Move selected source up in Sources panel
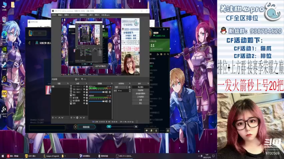 click(x=81, y=118)
